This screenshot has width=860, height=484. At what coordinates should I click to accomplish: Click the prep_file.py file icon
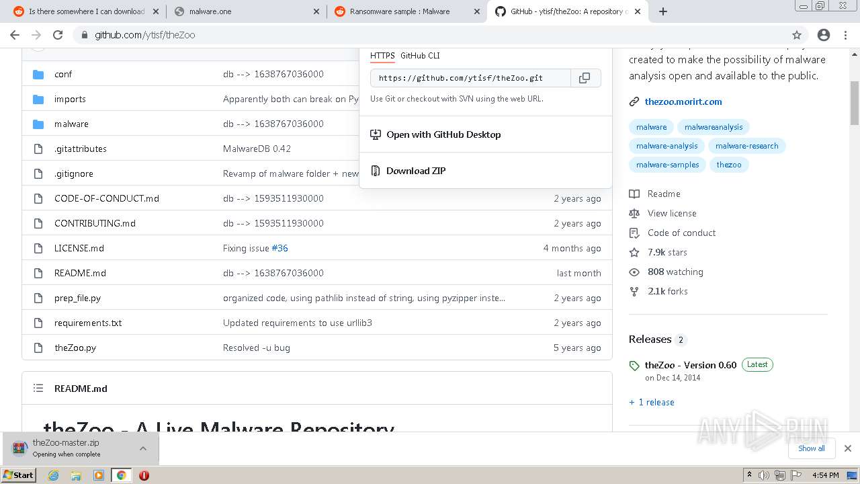(38, 298)
